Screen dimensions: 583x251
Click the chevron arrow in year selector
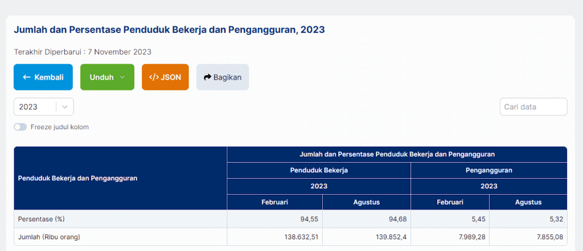[65, 107]
